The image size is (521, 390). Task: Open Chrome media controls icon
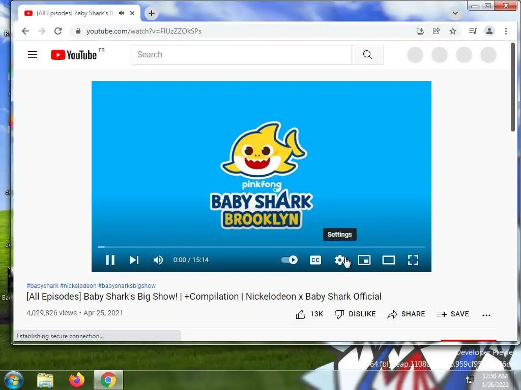click(x=473, y=31)
